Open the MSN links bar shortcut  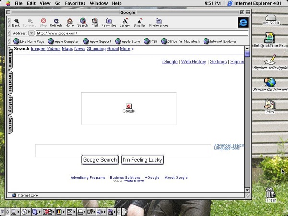pyautogui.click(x=151, y=41)
